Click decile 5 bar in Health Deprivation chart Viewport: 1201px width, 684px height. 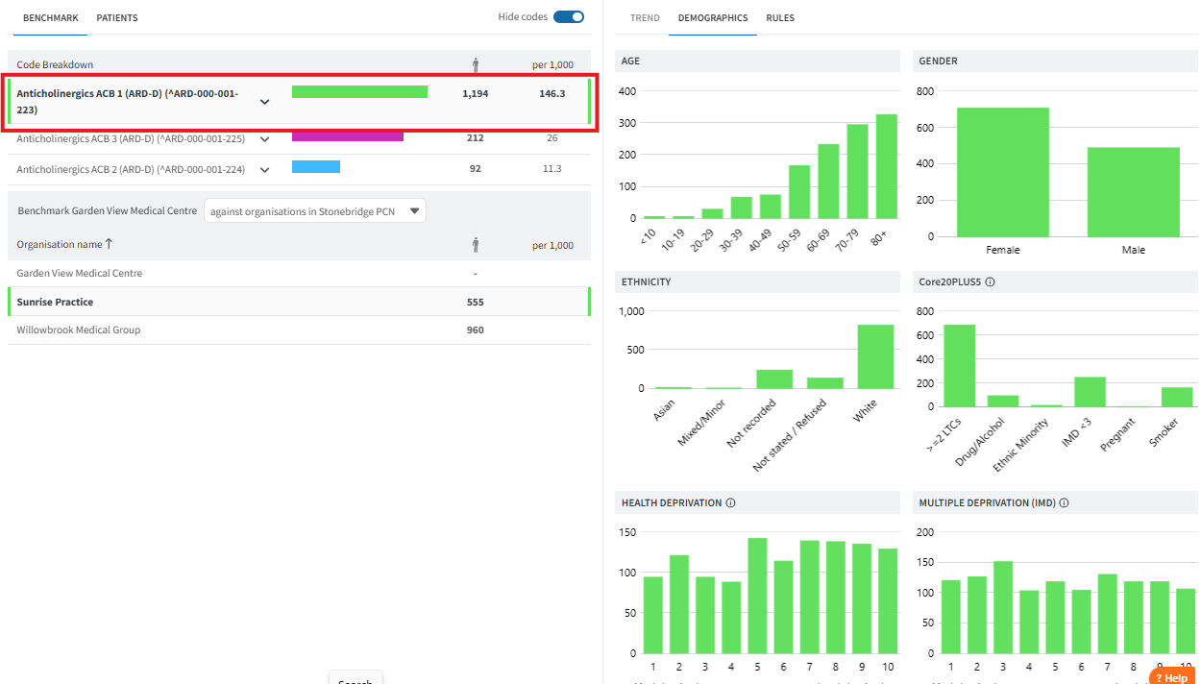[757, 596]
